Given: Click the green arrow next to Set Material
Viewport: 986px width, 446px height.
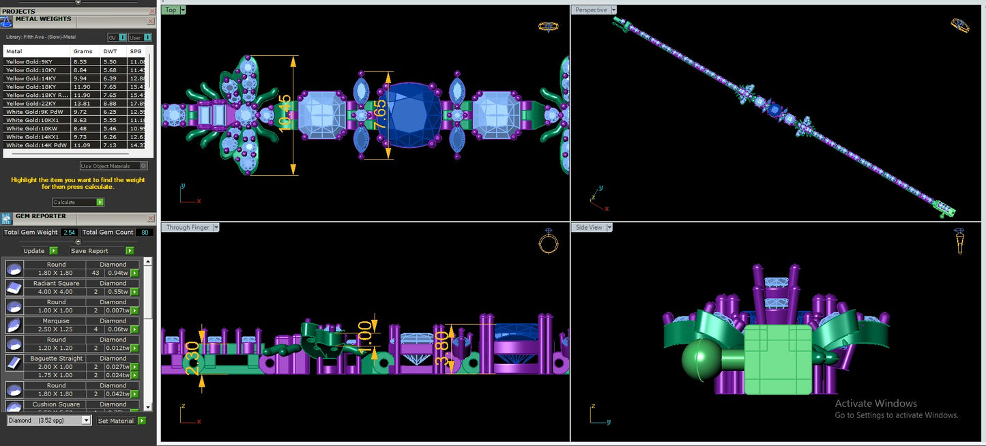Looking at the screenshot, I should [x=142, y=421].
